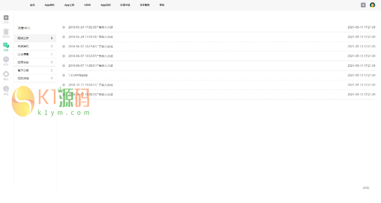Screen dimensions: 381x203
Task: Select the green 消息 chat bubble icon
Action: (x=6, y=45)
